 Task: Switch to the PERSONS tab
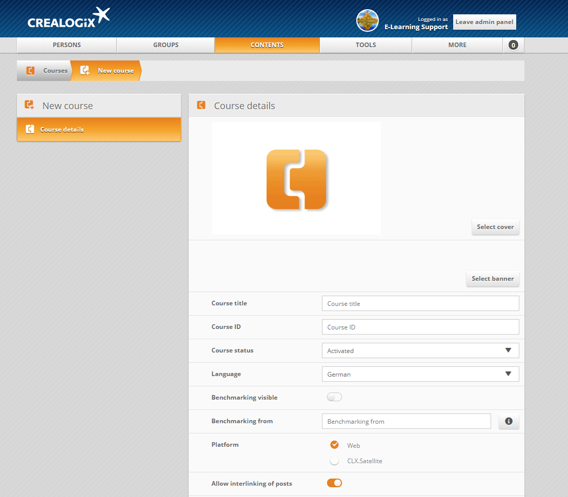point(67,45)
